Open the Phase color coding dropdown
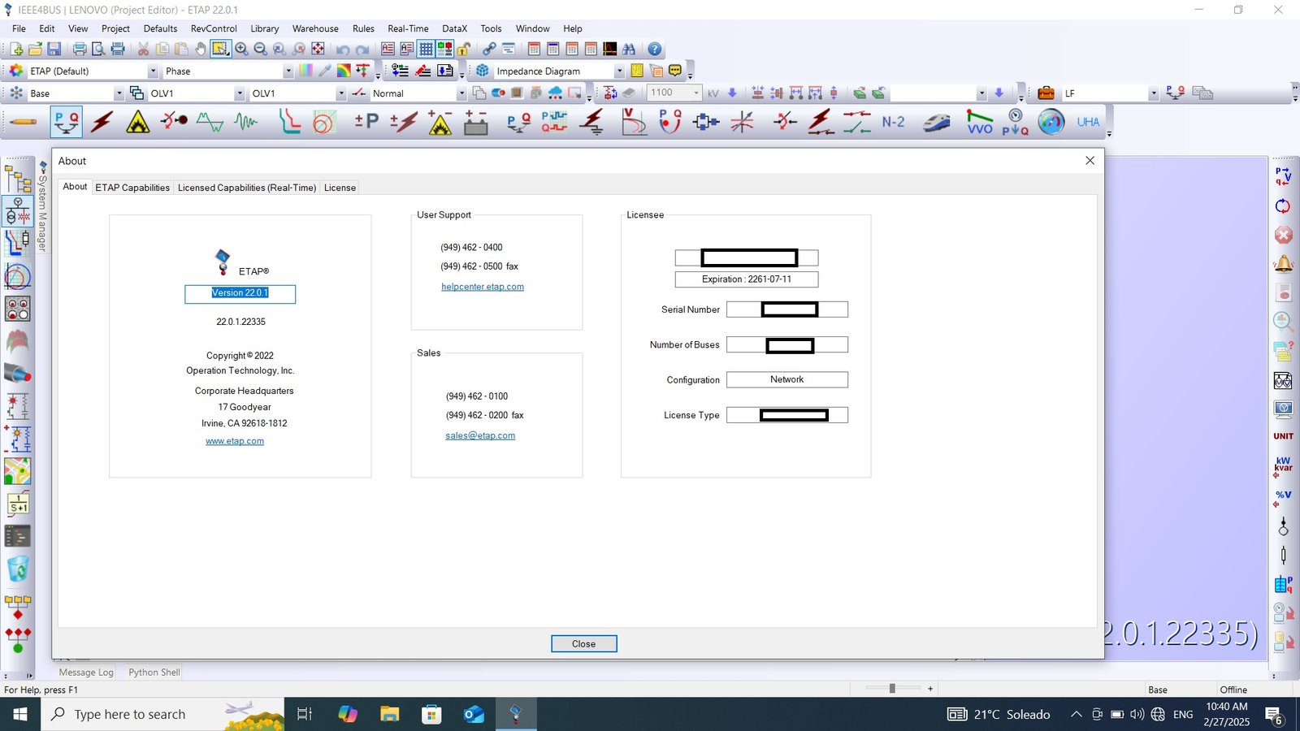The height and width of the screenshot is (731, 1300). click(288, 71)
